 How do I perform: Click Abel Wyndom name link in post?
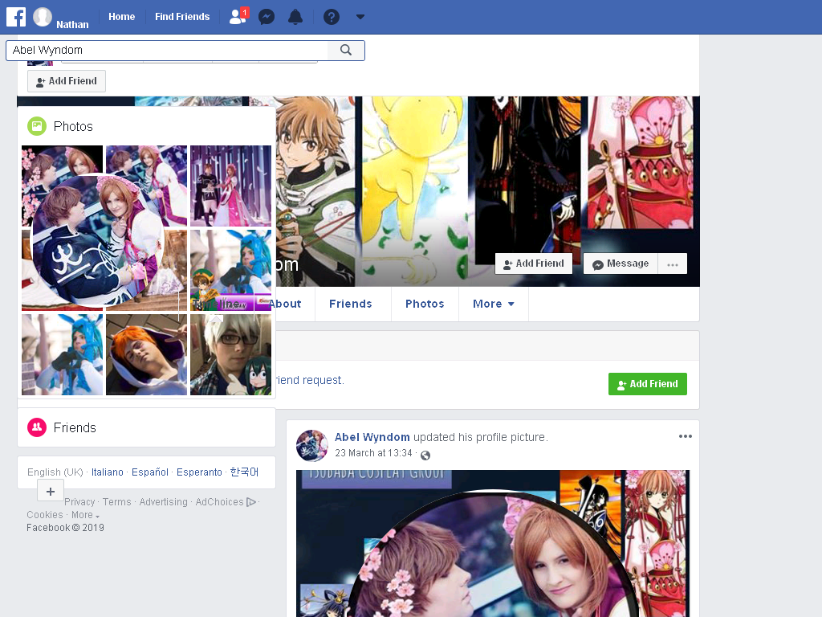point(372,437)
